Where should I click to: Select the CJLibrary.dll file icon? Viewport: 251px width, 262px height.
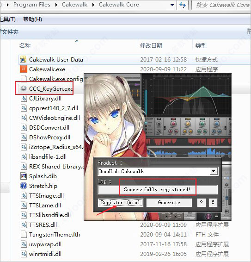(x=24, y=99)
